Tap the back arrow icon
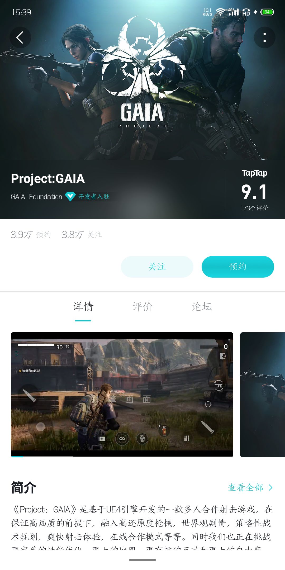The width and height of the screenshot is (285, 570). [x=20, y=37]
